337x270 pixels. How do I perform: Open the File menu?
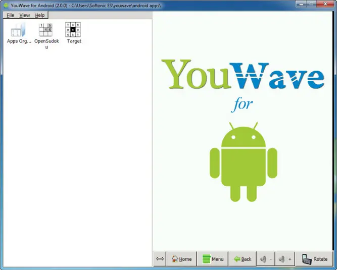pyautogui.click(x=10, y=15)
